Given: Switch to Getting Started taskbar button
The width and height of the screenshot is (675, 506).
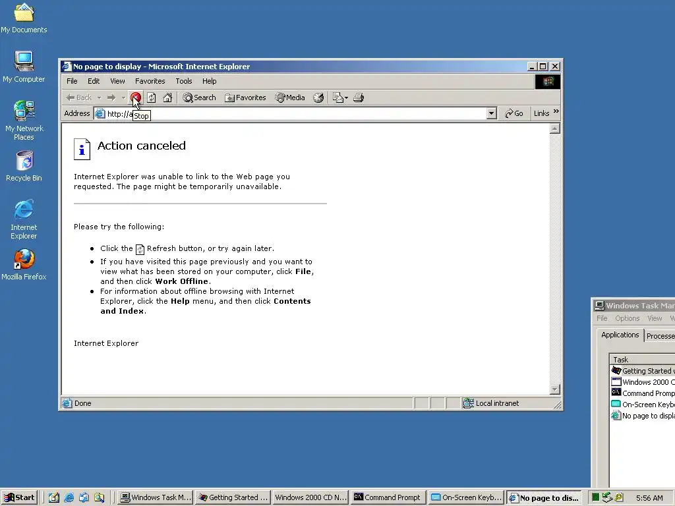Looking at the screenshot, I should tap(233, 497).
